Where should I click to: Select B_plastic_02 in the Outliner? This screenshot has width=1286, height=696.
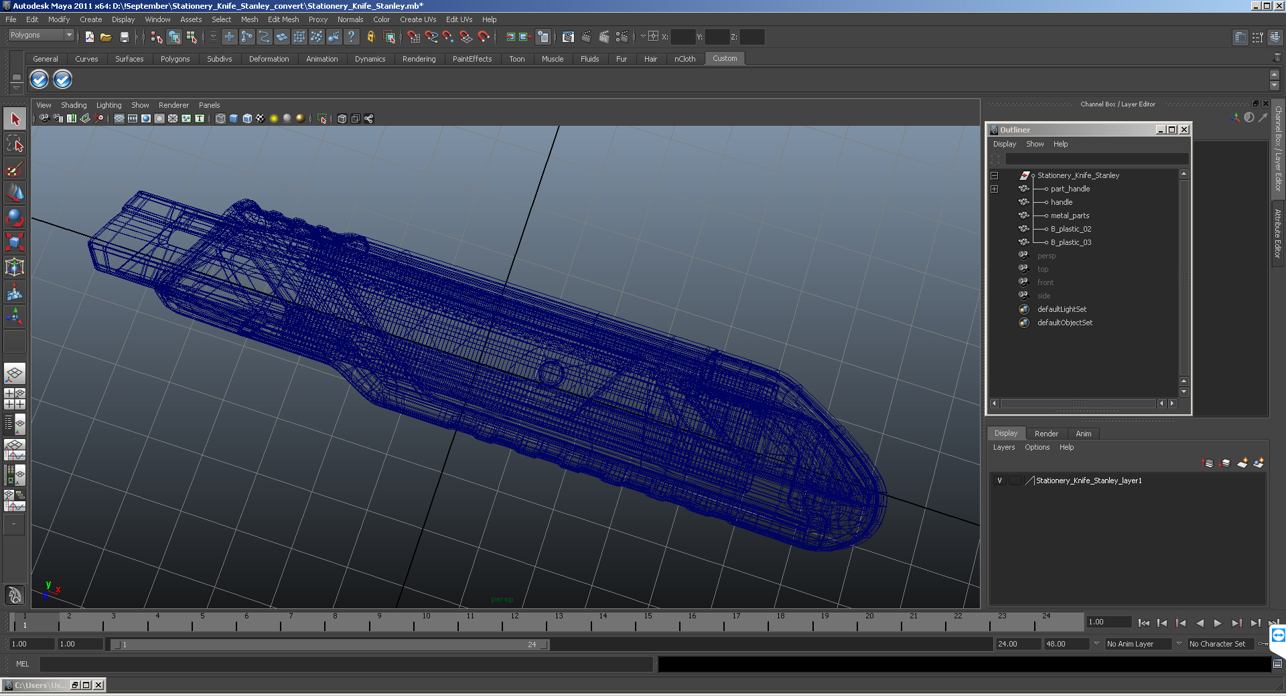click(1070, 229)
